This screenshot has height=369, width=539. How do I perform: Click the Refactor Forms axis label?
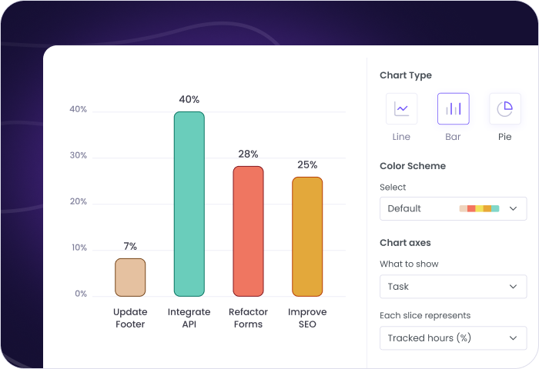pos(248,317)
